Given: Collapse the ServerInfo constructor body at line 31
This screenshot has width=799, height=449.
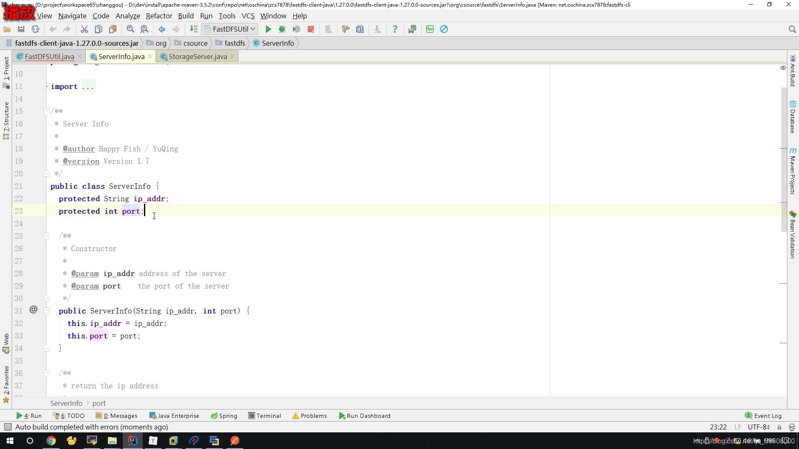Looking at the screenshot, I should tap(46, 311).
